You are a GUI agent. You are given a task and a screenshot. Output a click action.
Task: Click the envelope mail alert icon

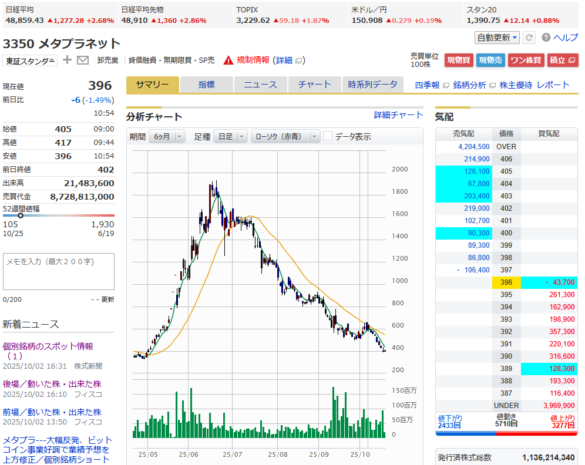tap(83, 60)
